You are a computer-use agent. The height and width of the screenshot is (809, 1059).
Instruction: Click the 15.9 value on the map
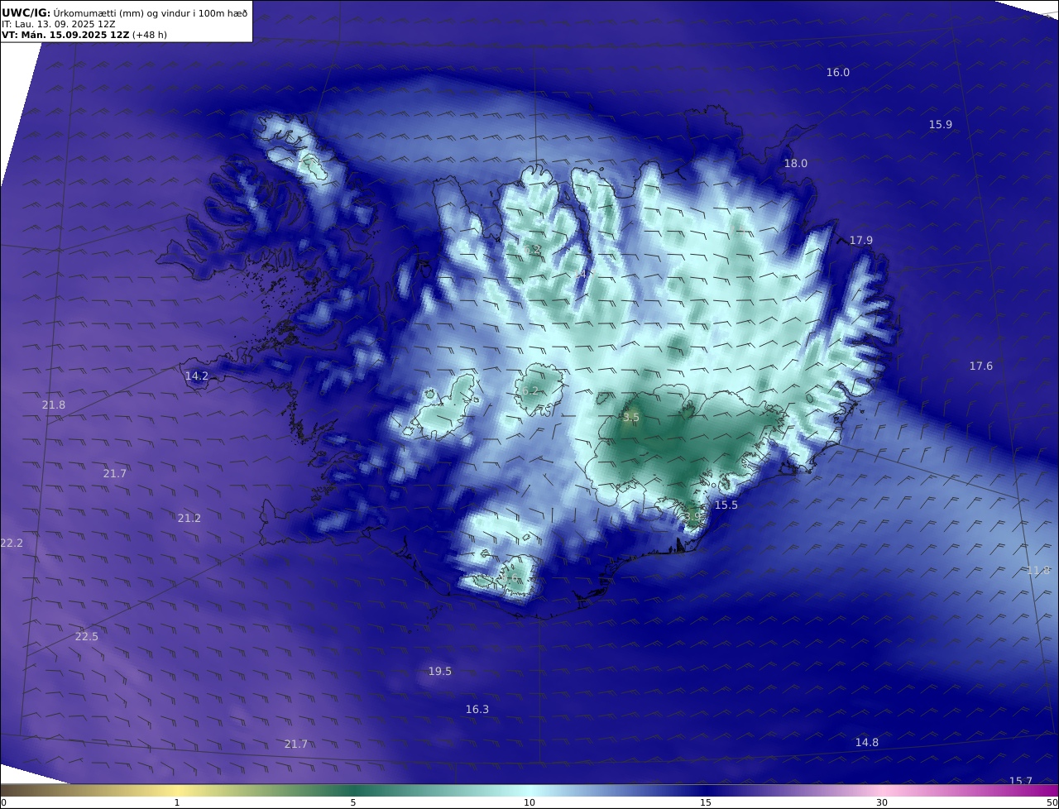pos(941,125)
